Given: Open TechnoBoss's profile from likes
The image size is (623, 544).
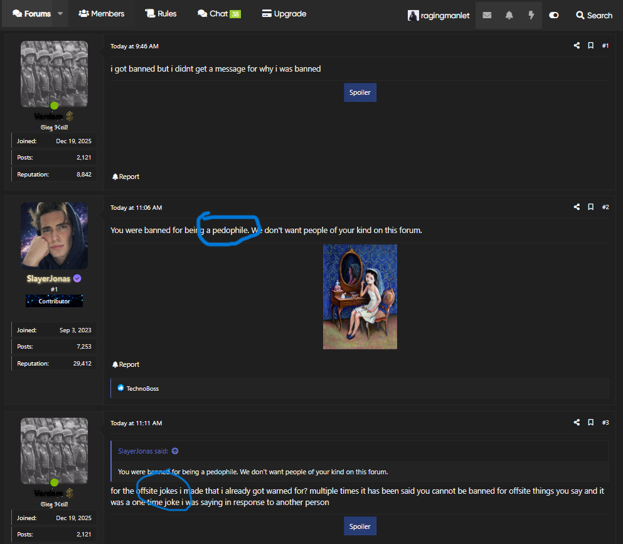Looking at the screenshot, I should pyautogui.click(x=142, y=389).
